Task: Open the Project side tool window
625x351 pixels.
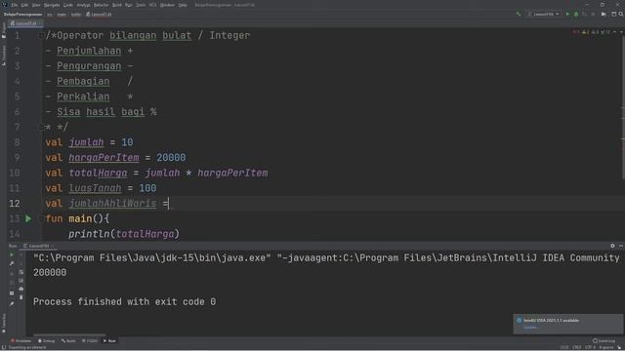Action: 4,31
